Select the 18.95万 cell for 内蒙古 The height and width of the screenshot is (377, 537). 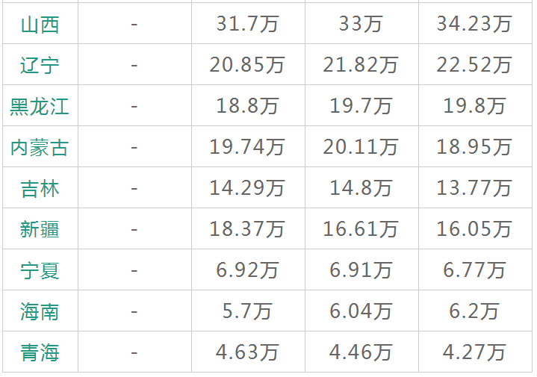[474, 147]
